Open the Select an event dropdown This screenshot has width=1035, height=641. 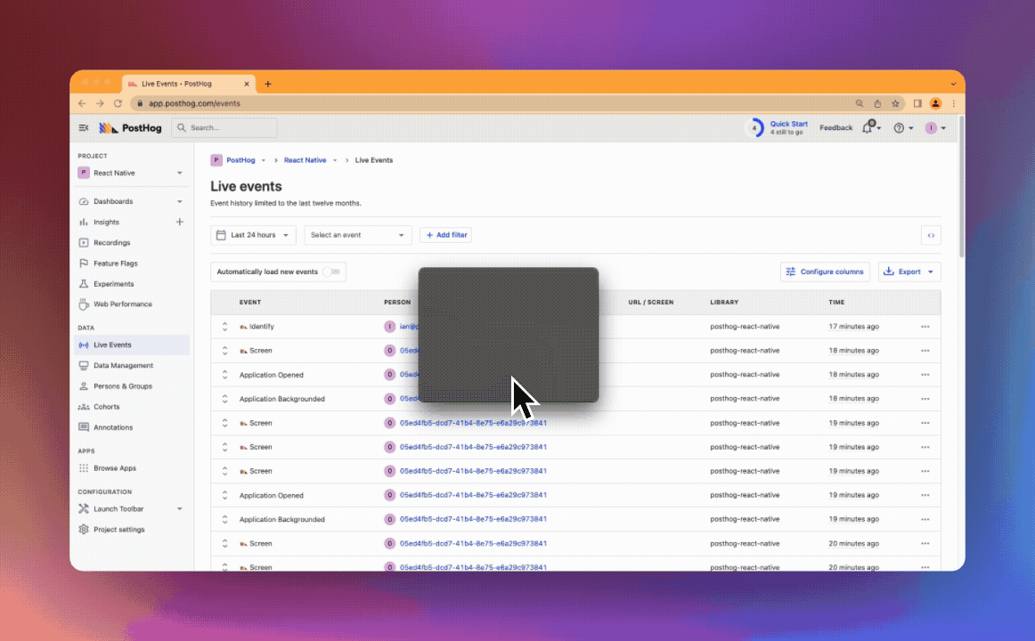click(x=357, y=235)
